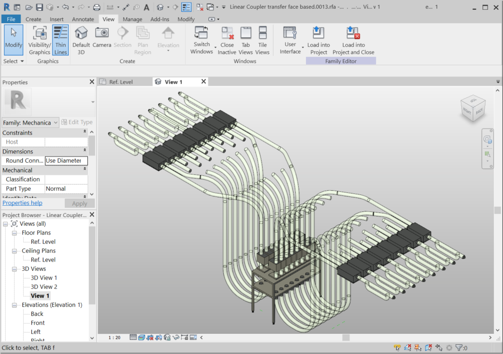Select 3D View 2 in Project Browser

pyautogui.click(x=44, y=287)
